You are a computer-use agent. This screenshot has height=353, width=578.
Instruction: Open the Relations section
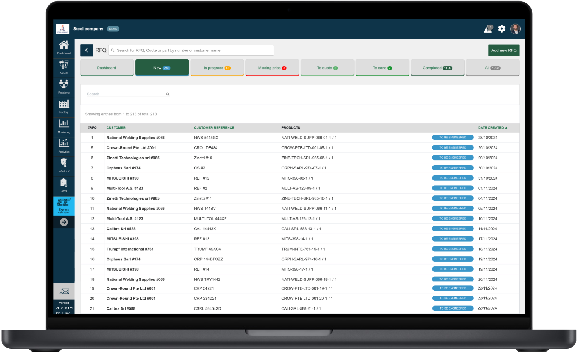pyautogui.click(x=64, y=86)
